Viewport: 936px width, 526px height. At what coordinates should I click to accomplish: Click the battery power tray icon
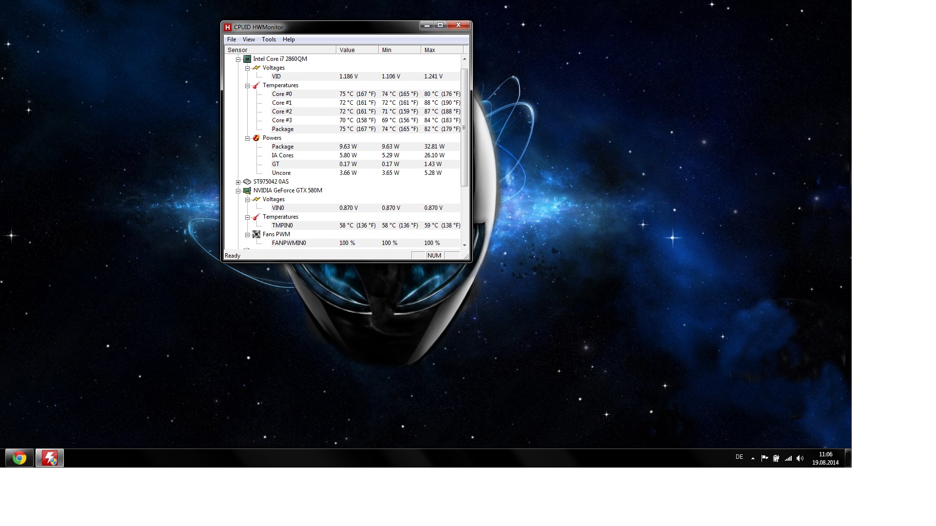coord(776,458)
